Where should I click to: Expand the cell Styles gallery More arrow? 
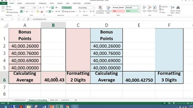pyautogui.click(x=139, y=12)
